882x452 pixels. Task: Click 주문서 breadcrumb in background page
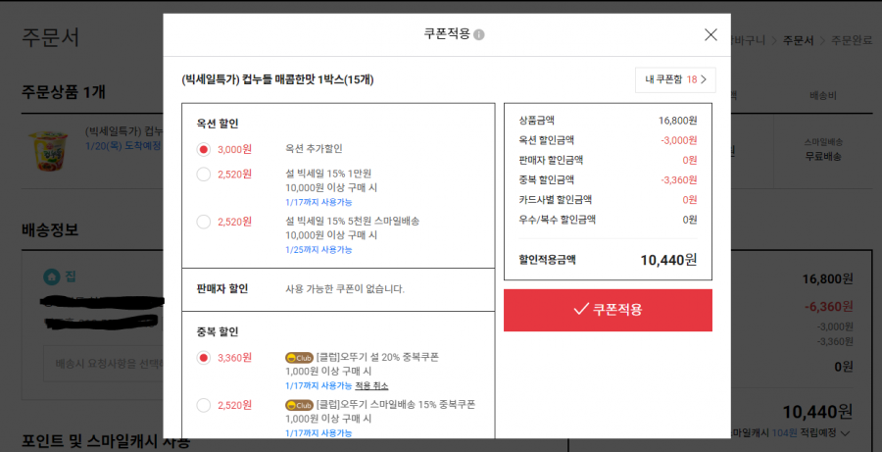click(x=798, y=40)
